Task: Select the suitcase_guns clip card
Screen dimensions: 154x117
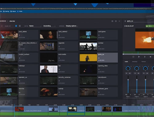Action: (99, 92)
